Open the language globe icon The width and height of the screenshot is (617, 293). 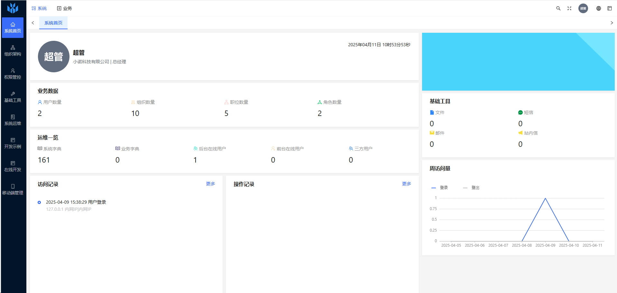pos(599,8)
